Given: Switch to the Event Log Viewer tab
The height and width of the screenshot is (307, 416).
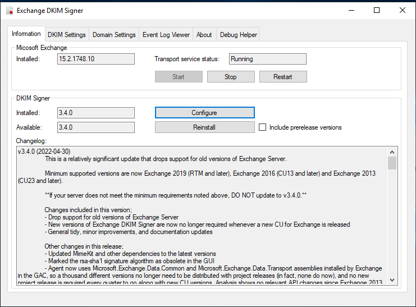Looking at the screenshot, I should (x=166, y=35).
